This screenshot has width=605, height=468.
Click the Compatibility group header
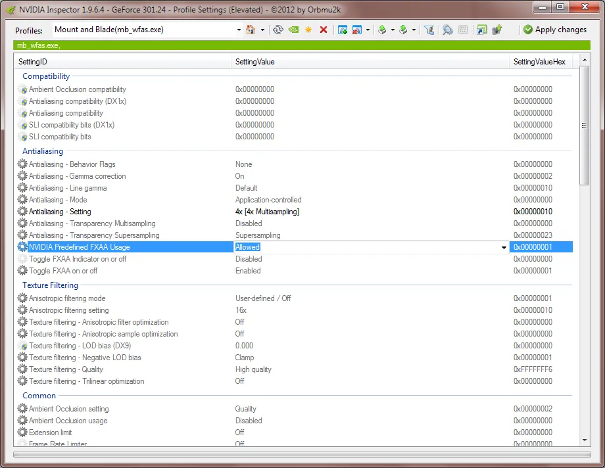[x=46, y=76]
